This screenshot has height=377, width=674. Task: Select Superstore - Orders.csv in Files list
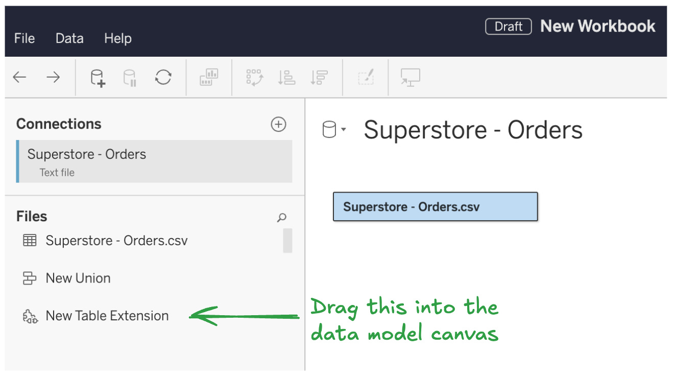click(116, 240)
